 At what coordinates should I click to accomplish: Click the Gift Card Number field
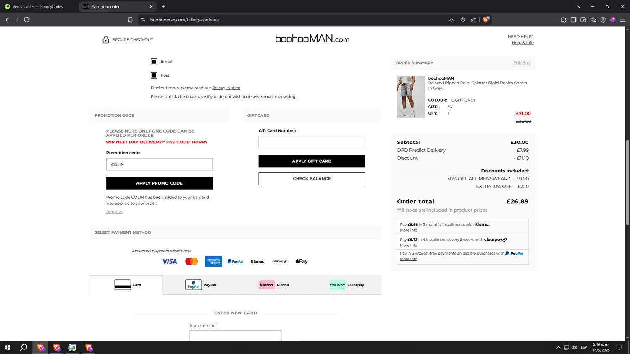click(x=312, y=142)
